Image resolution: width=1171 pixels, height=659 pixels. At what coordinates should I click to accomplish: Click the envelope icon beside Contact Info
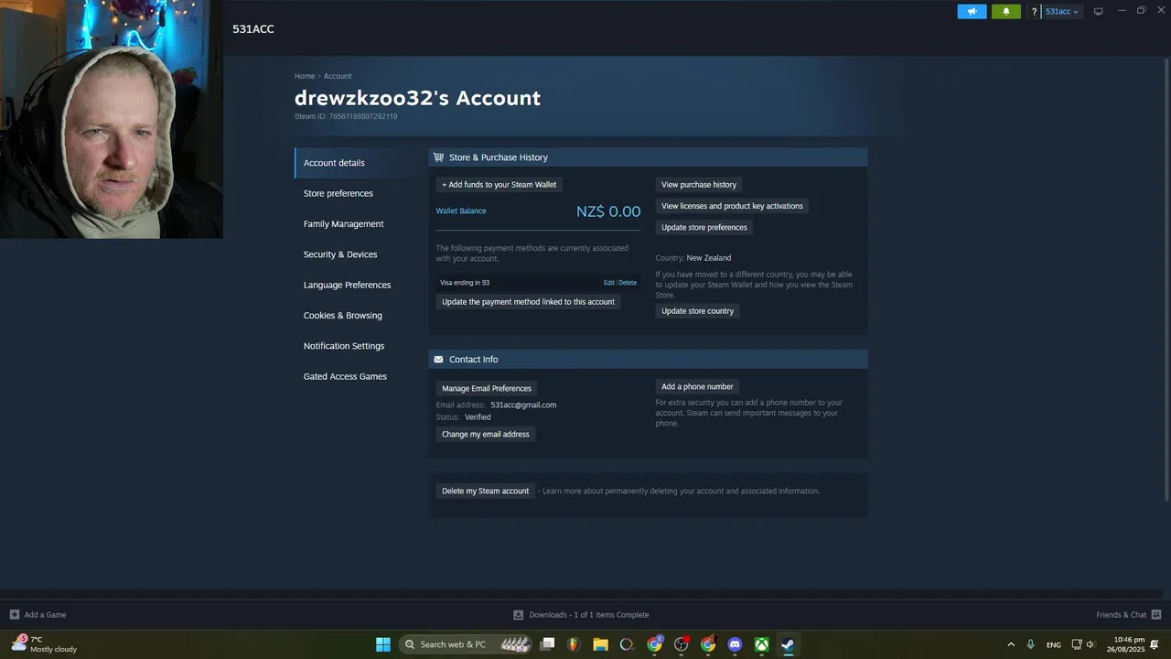438,360
